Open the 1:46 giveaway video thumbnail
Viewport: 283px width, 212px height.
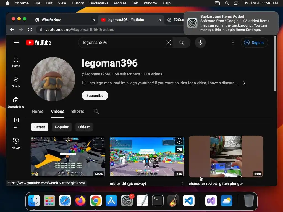147,157
